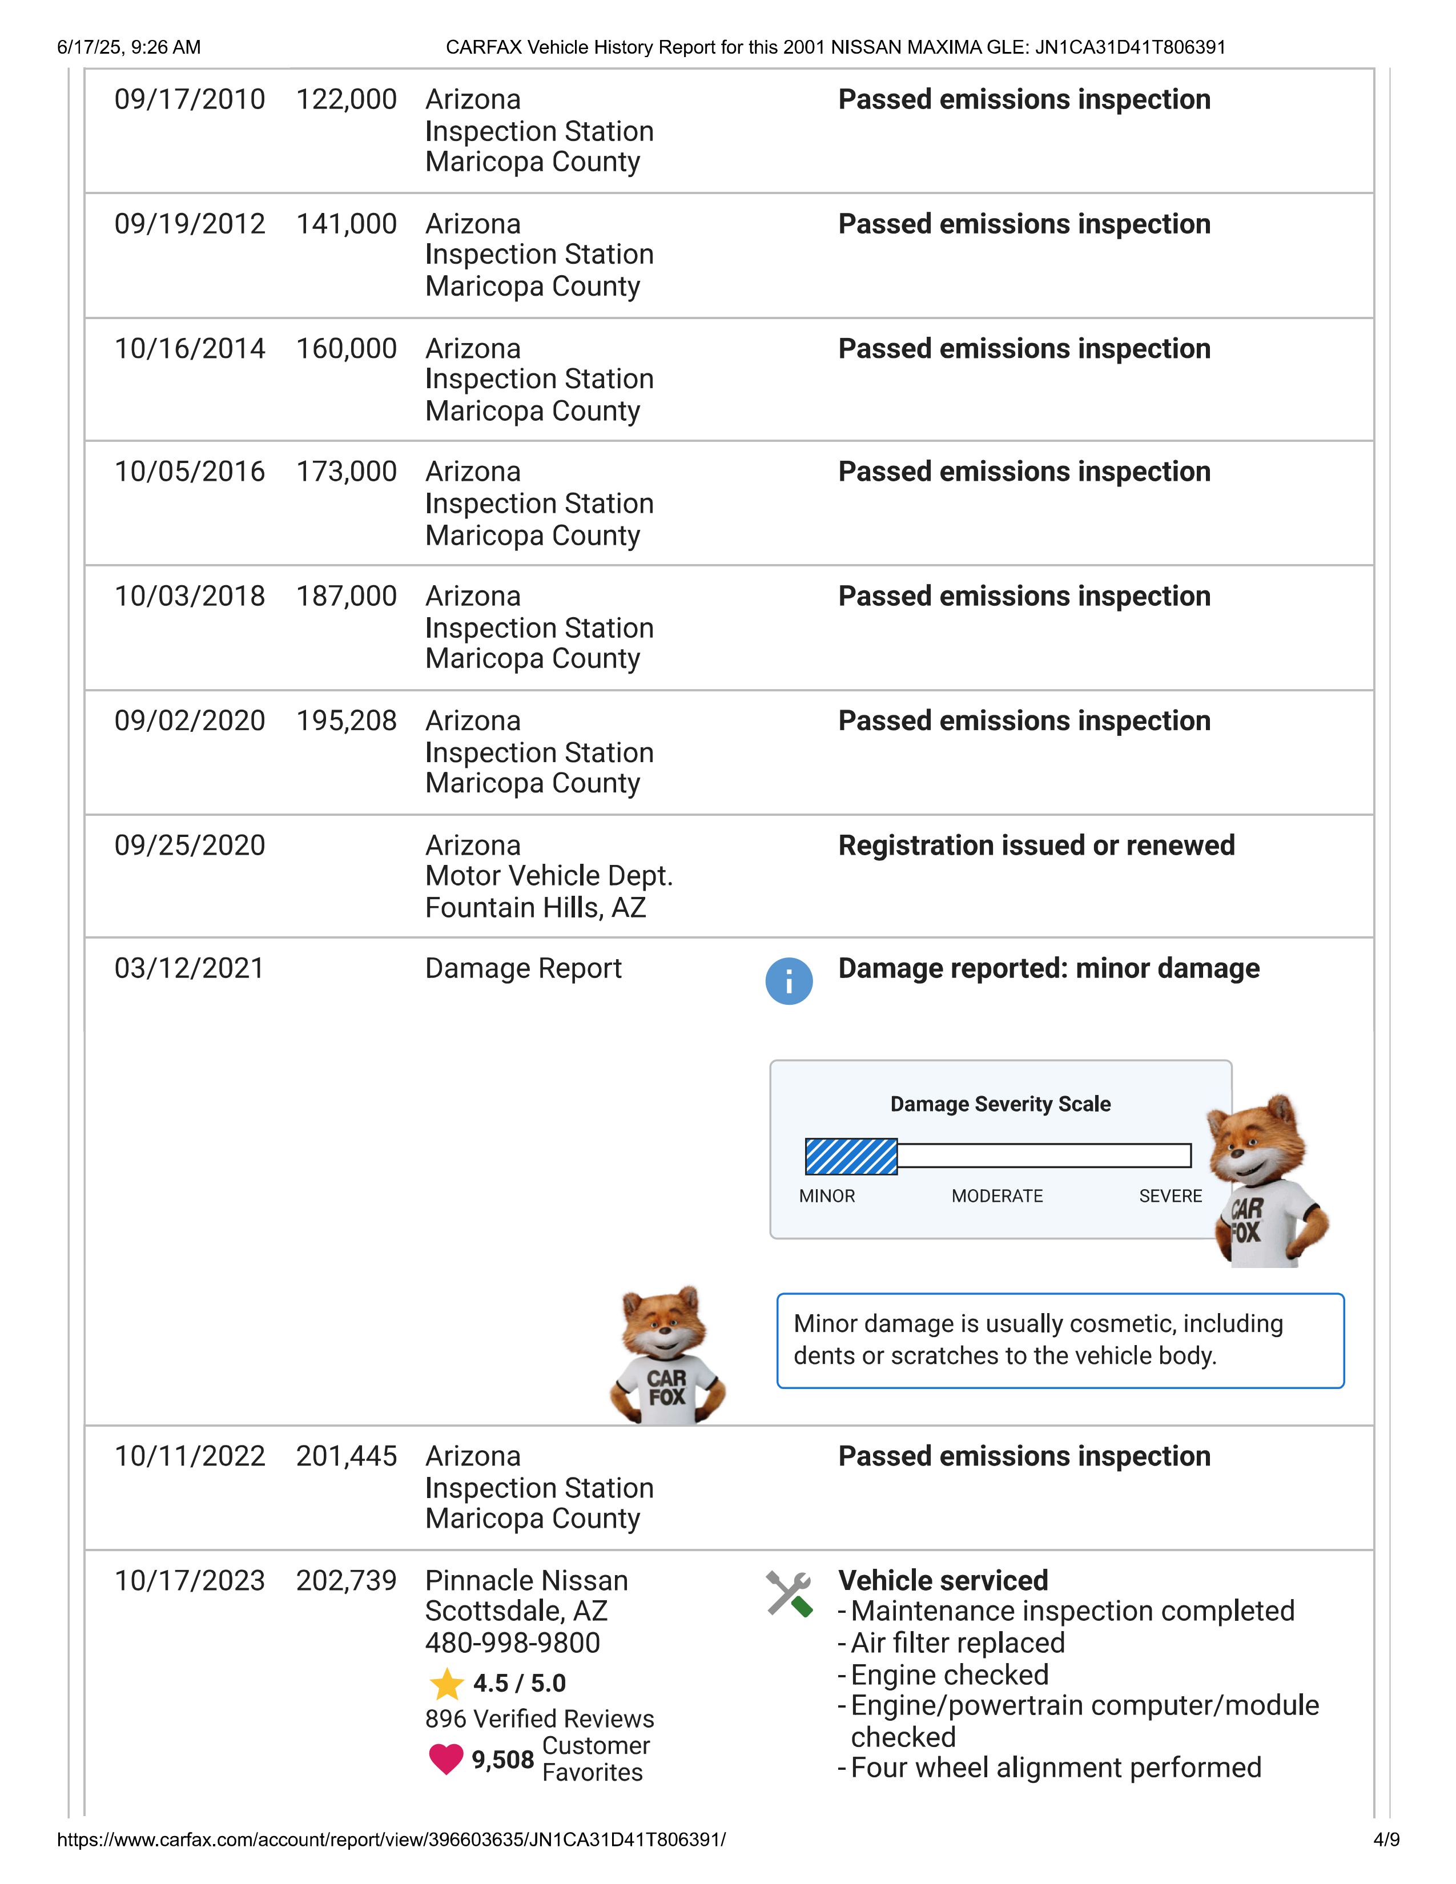This screenshot has width=1456, height=1884.
Task: Click the minor damage explanation box
Action: coord(1059,1340)
